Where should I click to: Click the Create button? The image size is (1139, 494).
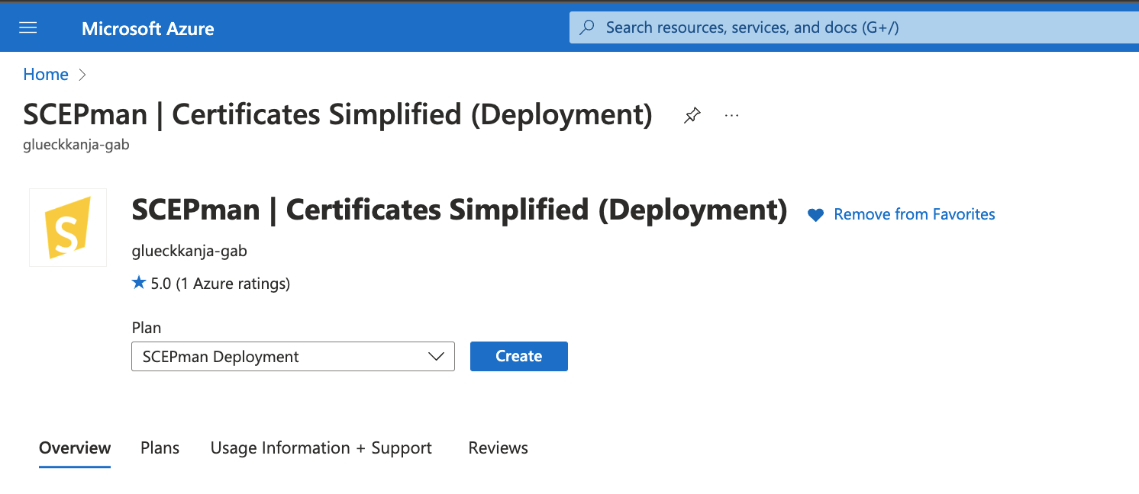(519, 357)
